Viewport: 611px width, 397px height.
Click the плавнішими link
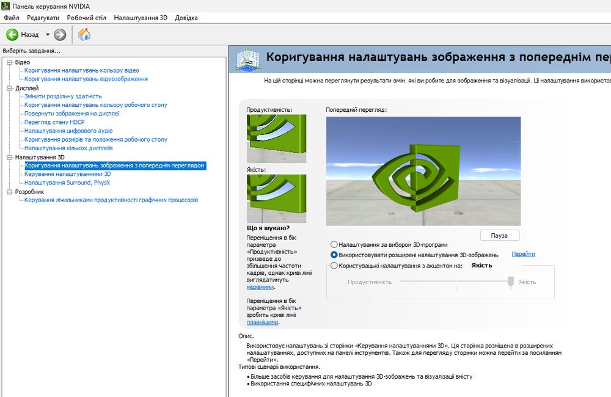[262, 322]
